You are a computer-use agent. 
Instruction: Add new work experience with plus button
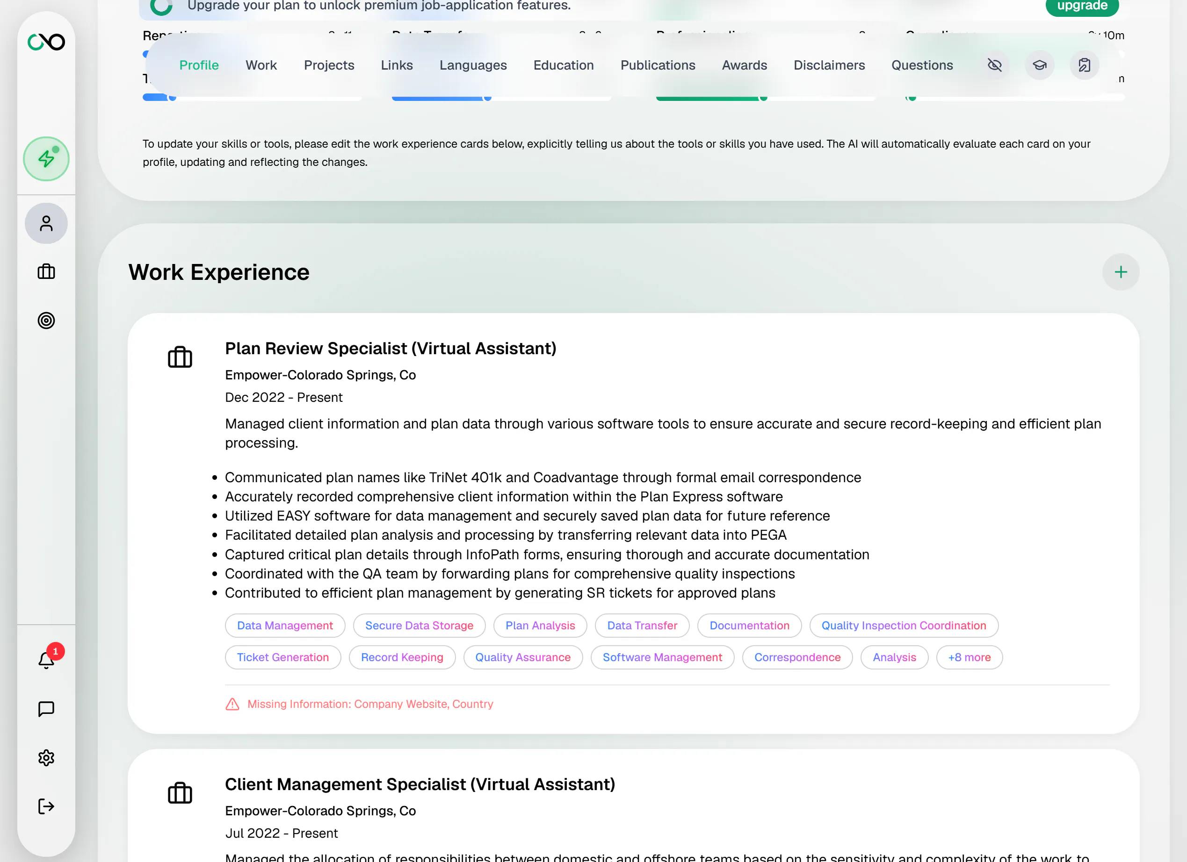coord(1121,272)
